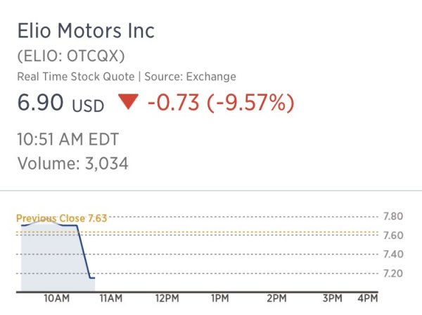Click the 7.80 price axis label

tap(392, 216)
